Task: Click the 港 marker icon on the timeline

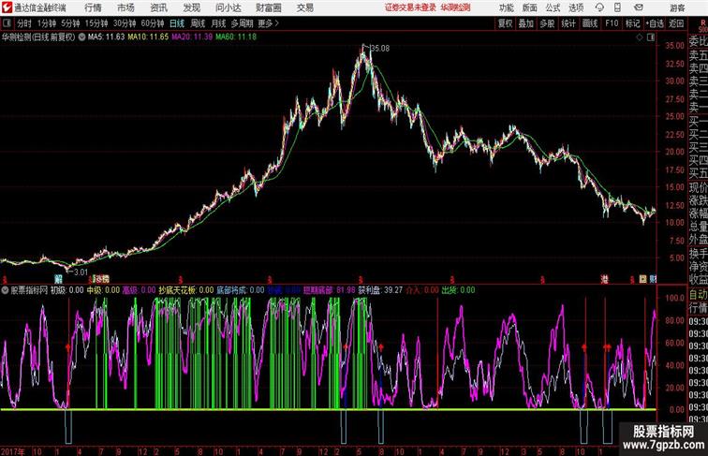Action: tap(605, 279)
